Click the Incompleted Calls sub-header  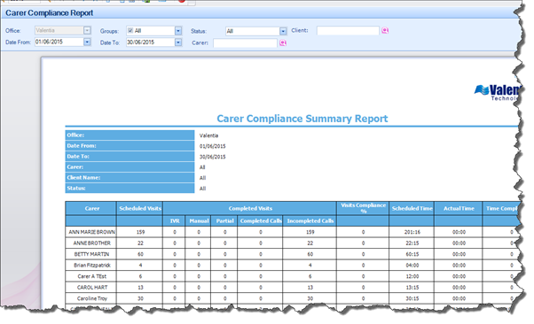[310, 221]
